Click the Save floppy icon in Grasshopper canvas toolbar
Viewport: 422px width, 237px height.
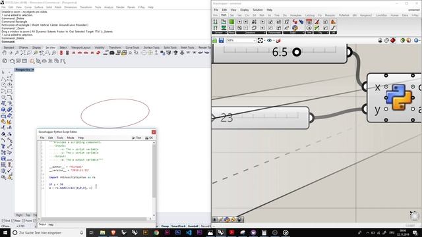pos(222,40)
